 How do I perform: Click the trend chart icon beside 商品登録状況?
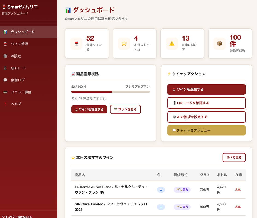pyautogui.click(x=73, y=74)
